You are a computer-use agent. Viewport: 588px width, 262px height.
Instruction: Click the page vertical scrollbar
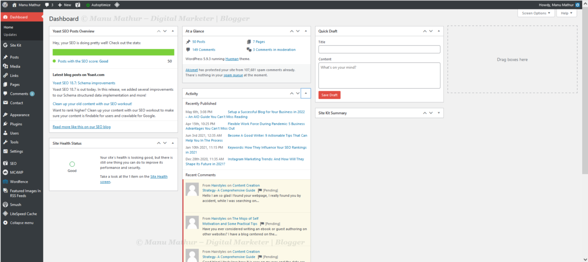coord(585,91)
